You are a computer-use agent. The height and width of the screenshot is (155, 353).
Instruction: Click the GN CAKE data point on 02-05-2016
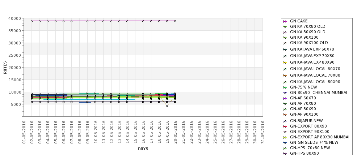click(x=32, y=21)
